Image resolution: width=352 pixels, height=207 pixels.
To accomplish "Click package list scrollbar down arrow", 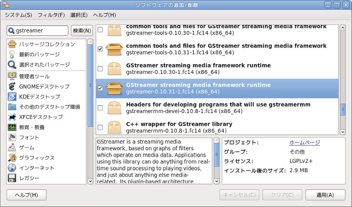I will 343,132.
